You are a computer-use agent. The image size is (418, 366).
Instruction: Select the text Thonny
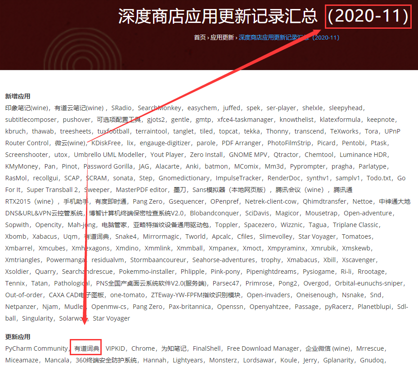[277, 131]
